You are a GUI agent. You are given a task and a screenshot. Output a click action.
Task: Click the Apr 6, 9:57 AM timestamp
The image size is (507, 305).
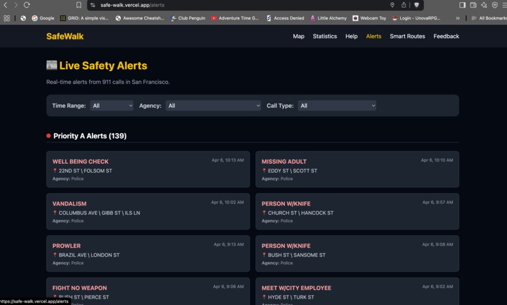coord(437,202)
